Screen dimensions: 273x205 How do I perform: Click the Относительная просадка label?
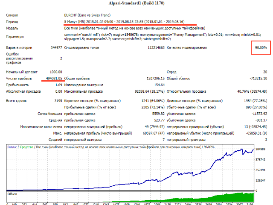[186, 91]
